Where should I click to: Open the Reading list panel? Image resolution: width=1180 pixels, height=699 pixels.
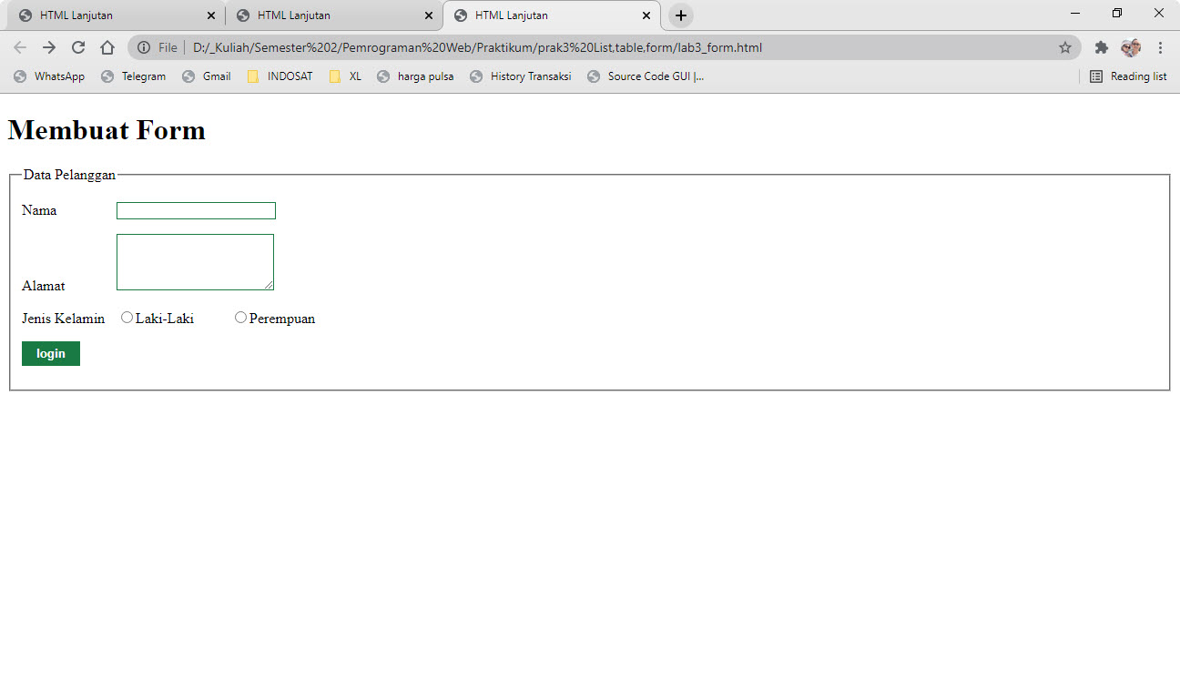pos(1128,76)
